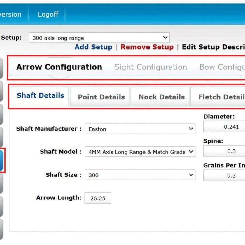The height and width of the screenshot is (245, 245).
Task: Select the Shaft Details tab
Action: click(39, 97)
